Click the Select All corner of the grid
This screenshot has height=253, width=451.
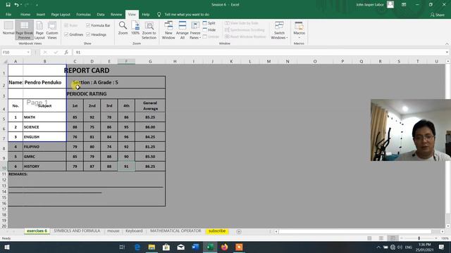5,61
